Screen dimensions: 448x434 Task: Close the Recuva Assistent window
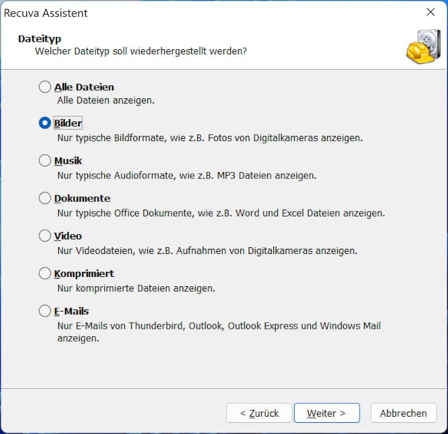coord(431,12)
